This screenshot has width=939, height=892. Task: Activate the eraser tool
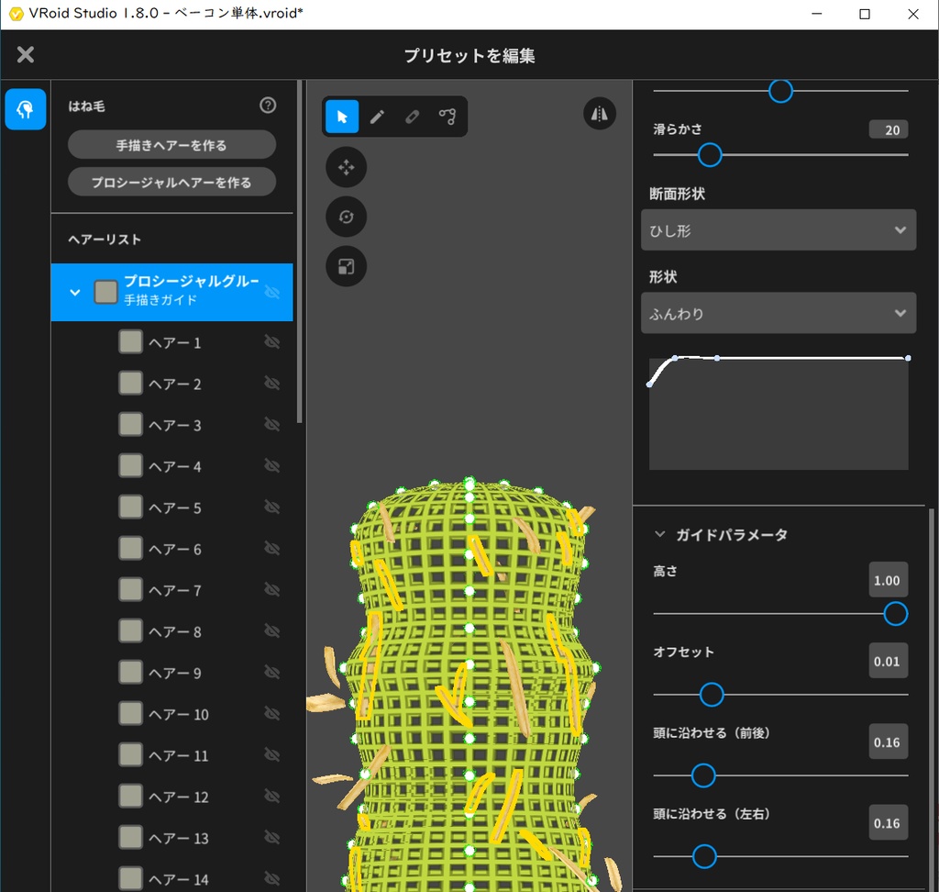pos(411,117)
